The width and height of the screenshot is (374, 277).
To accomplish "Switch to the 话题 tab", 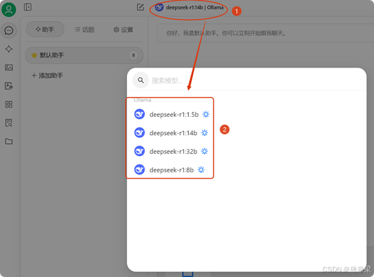I will click(x=84, y=29).
